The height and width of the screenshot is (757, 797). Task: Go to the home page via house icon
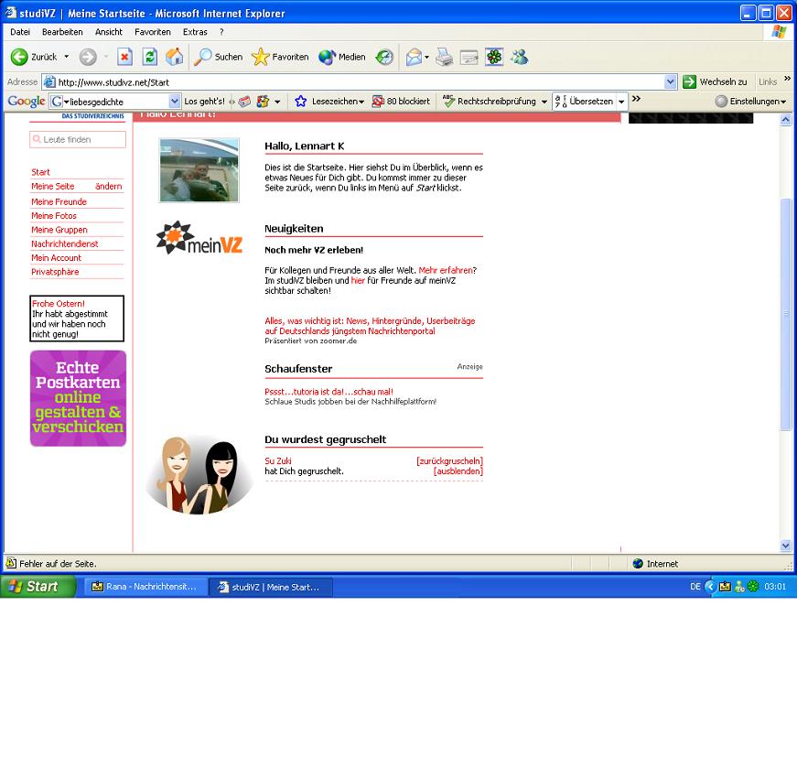coord(175,57)
